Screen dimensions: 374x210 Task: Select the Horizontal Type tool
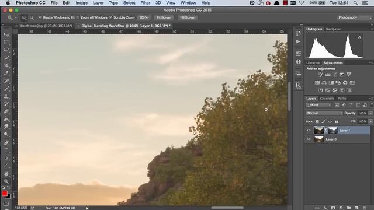(x=6, y=150)
